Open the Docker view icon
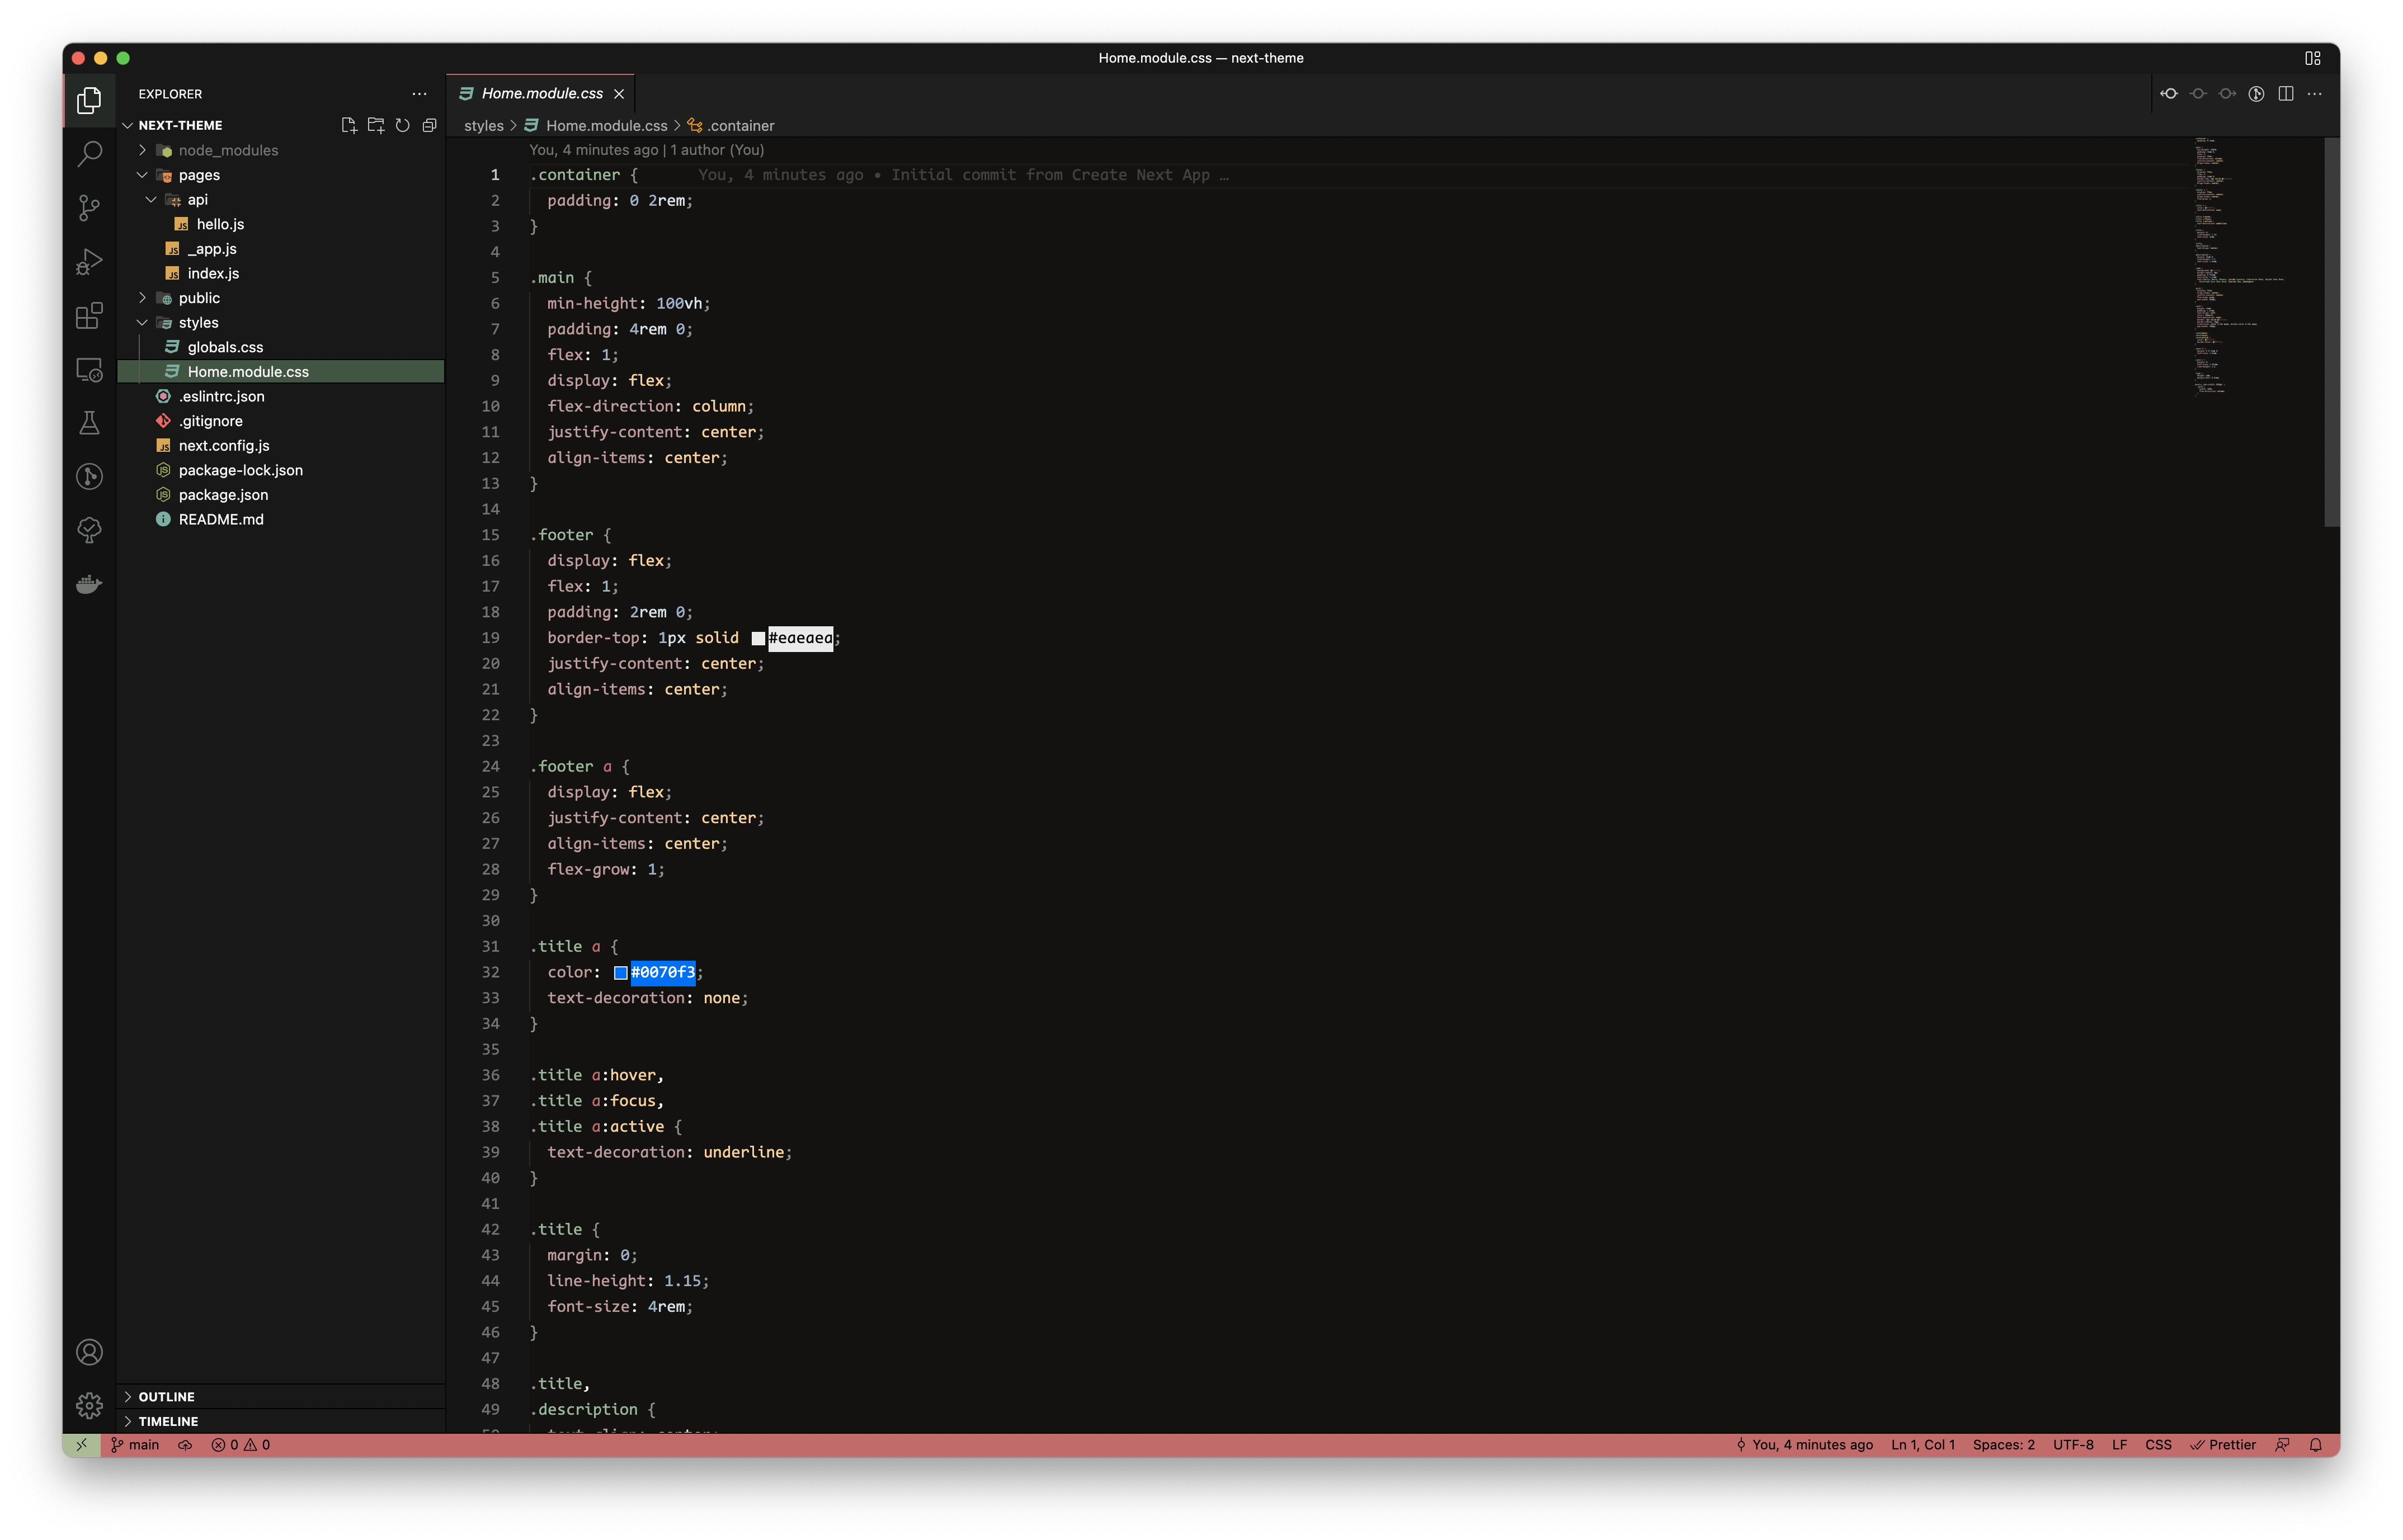 [89, 584]
